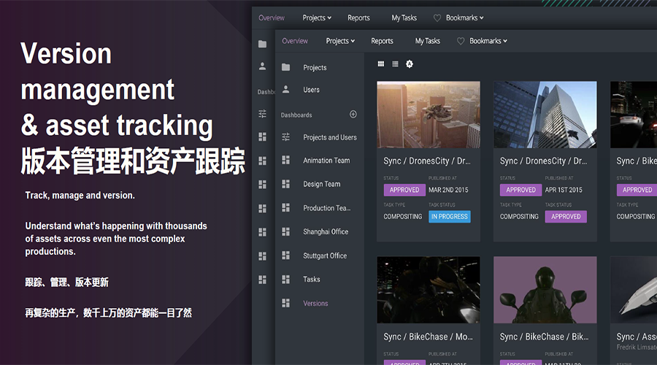Open My Tasks in the back window
Image resolution: width=657 pixels, height=365 pixels.
point(404,18)
